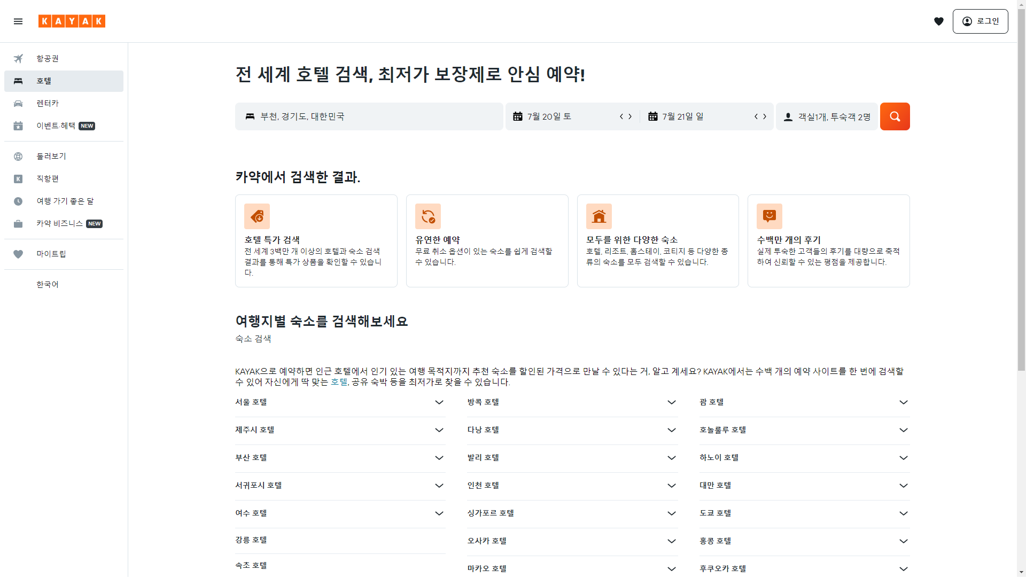Click the 로그인 button
Image resolution: width=1026 pixels, height=578 pixels.
tap(980, 21)
